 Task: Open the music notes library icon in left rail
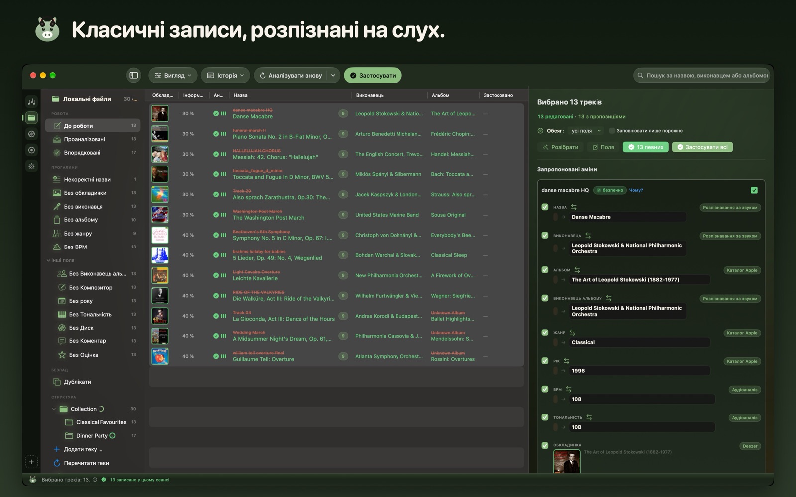point(31,101)
